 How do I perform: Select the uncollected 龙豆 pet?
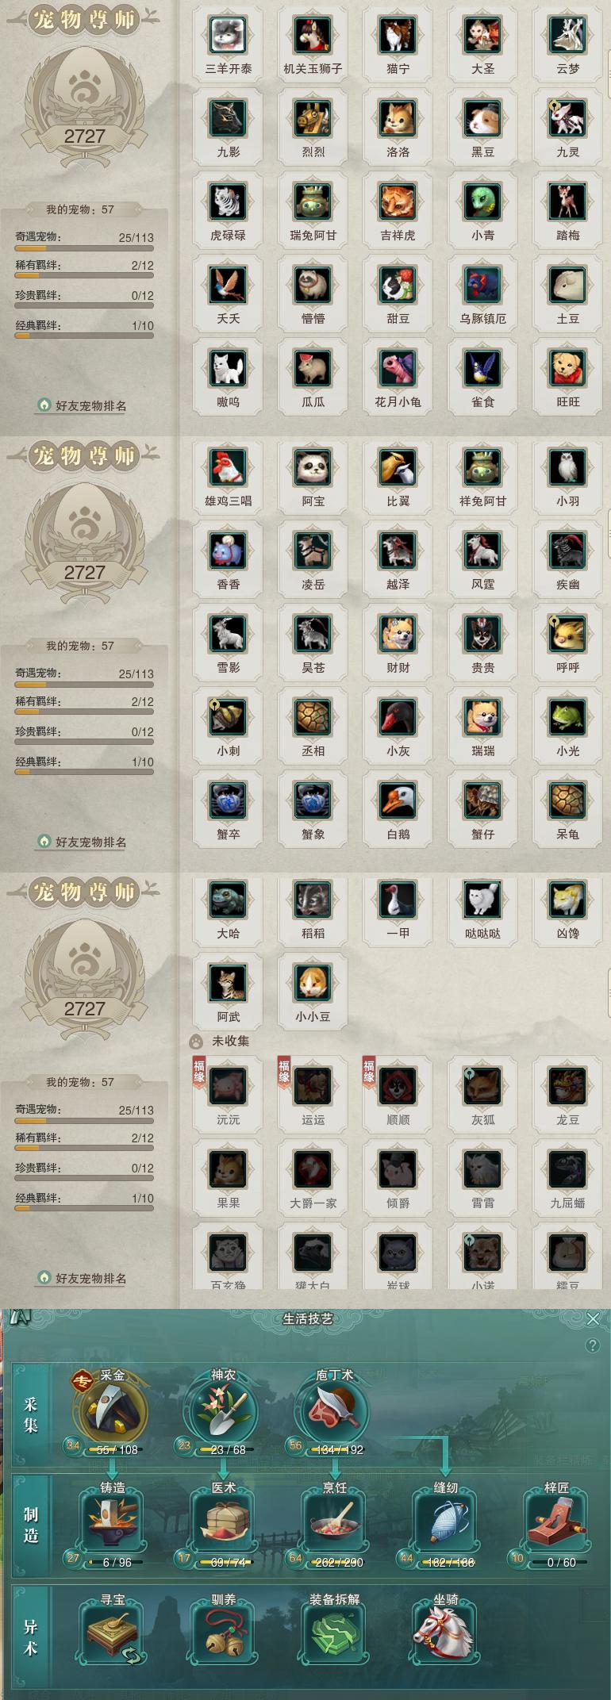click(567, 1086)
